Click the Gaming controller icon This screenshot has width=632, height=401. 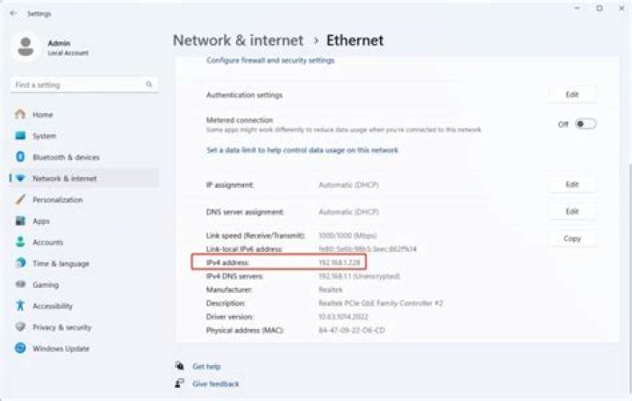click(x=20, y=285)
